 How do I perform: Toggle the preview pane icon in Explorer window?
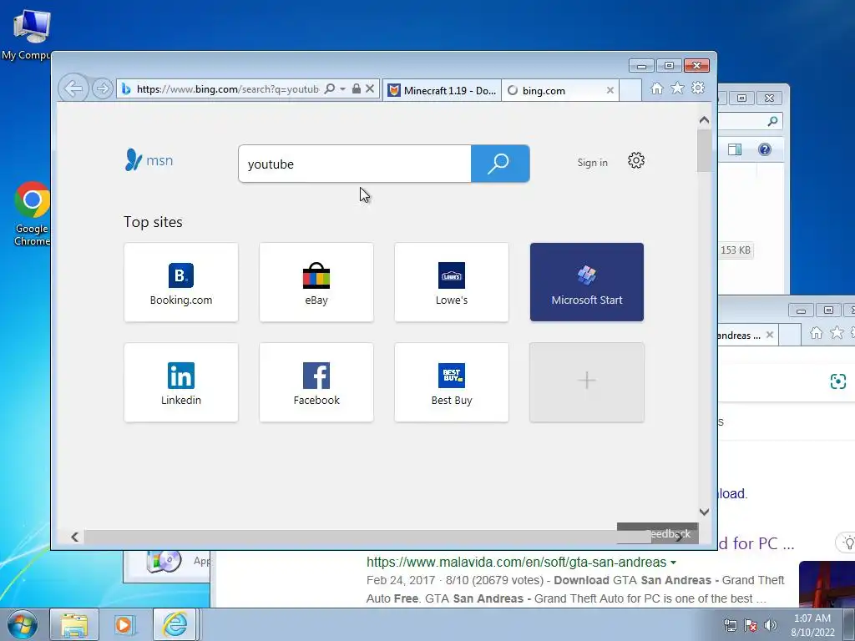point(735,149)
